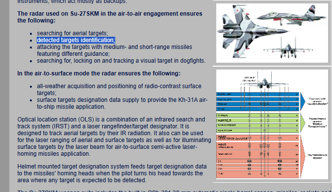Click the all-weather acquisition bullet text
Viewport: 332px width, 192px height.
pyautogui.click(x=119, y=90)
